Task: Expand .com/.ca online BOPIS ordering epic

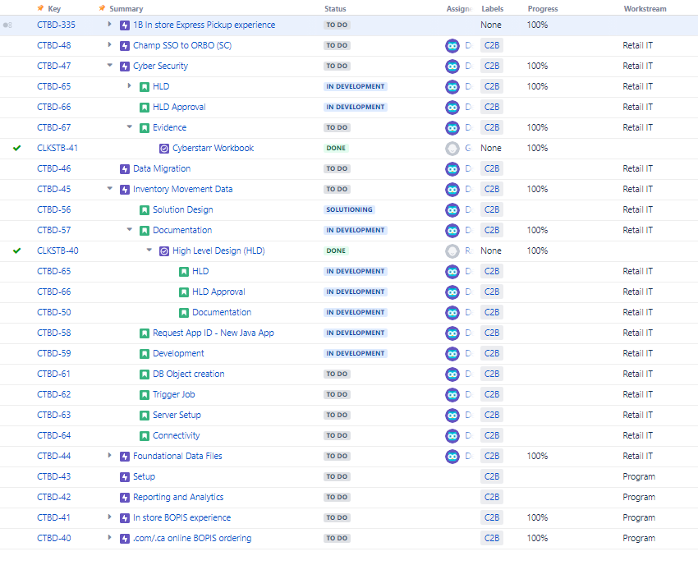Action: (x=109, y=537)
